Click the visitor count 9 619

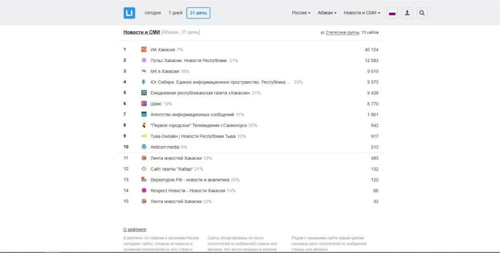point(373,71)
